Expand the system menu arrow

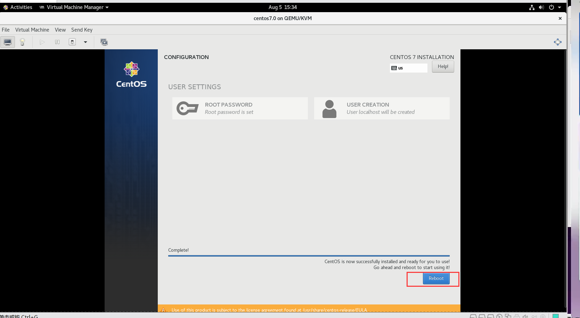(559, 7)
